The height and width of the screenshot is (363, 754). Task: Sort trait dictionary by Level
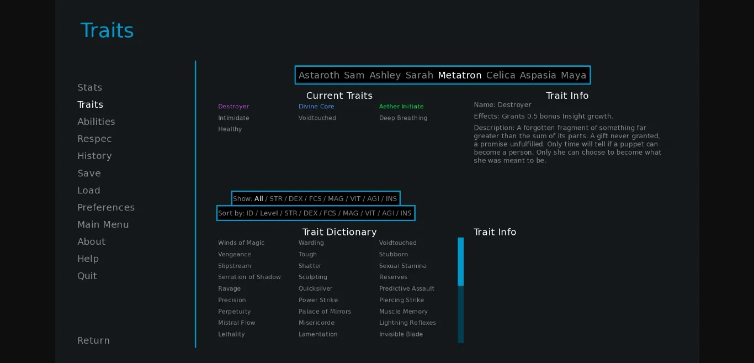269,213
